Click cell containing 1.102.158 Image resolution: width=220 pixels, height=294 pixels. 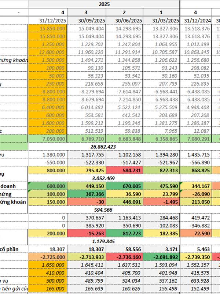(x=124, y=154)
